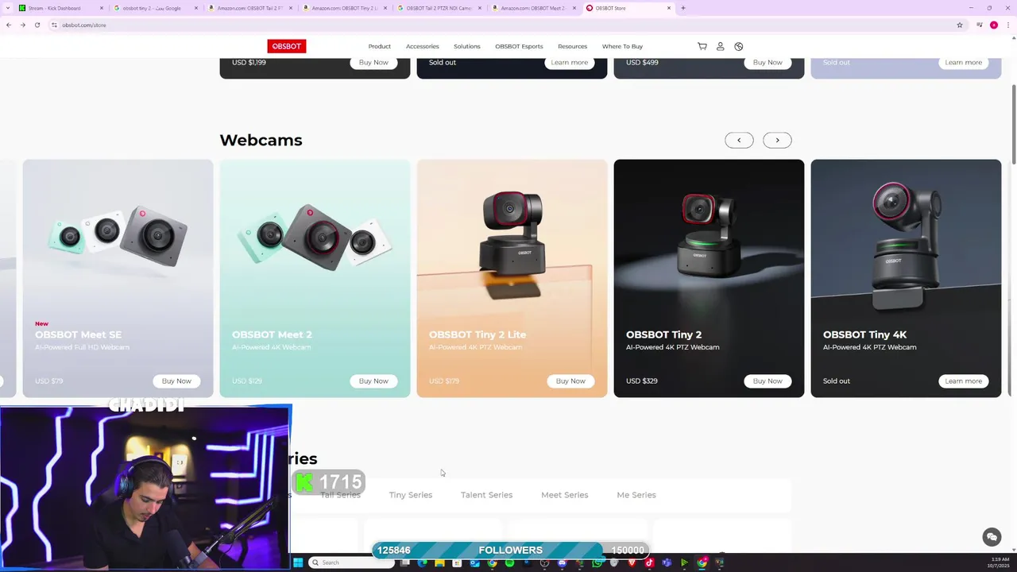Open the Resources menu
The image size is (1017, 572).
(x=572, y=46)
